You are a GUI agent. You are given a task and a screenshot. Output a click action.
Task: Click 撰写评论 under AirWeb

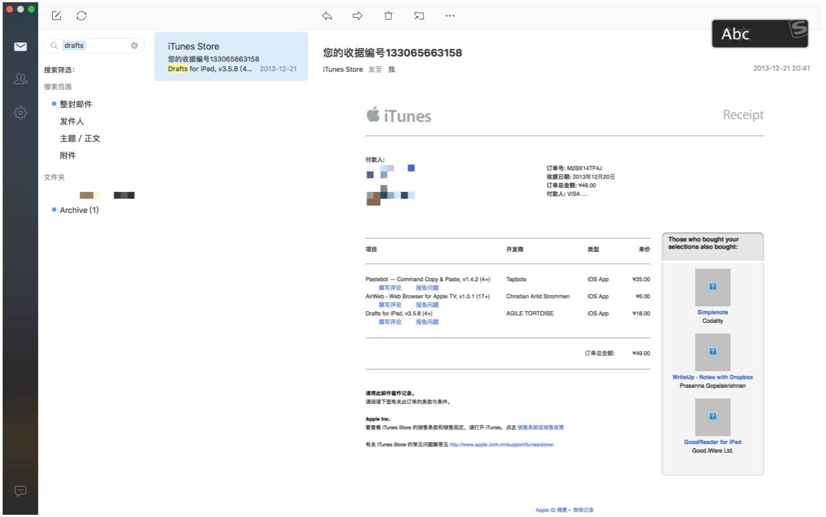pos(390,305)
